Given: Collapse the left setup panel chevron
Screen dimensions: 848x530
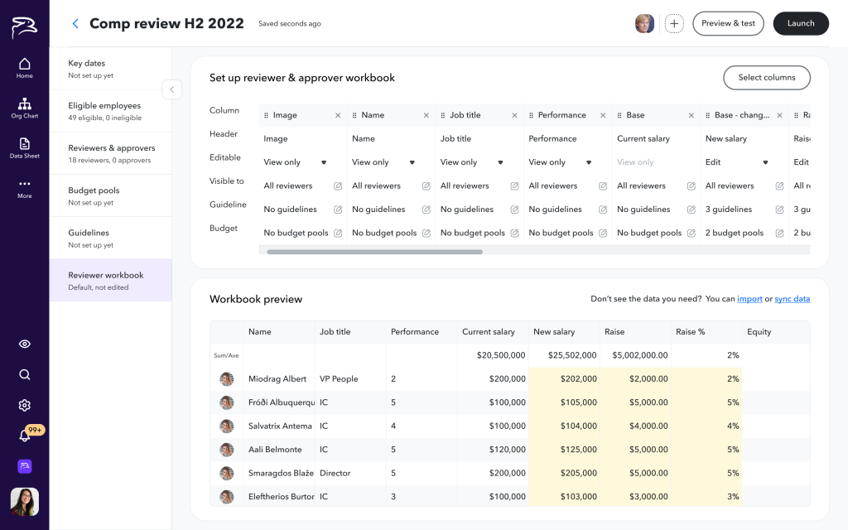Looking at the screenshot, I should (x=171, y=89).
